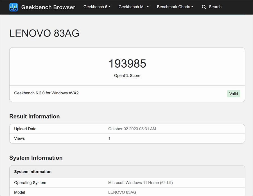Click the Model row label
Screen dimensions: 253x196
(x=19, y=192)
